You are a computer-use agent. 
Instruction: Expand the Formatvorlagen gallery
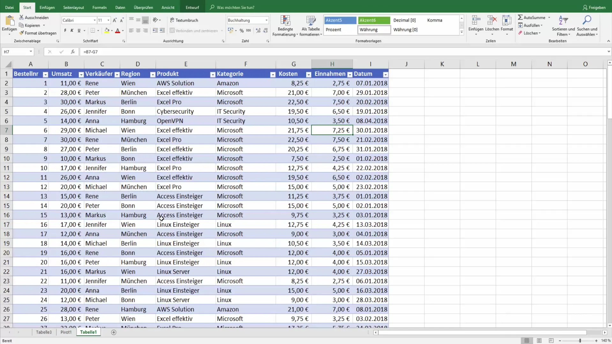click(x=461, y=32)
